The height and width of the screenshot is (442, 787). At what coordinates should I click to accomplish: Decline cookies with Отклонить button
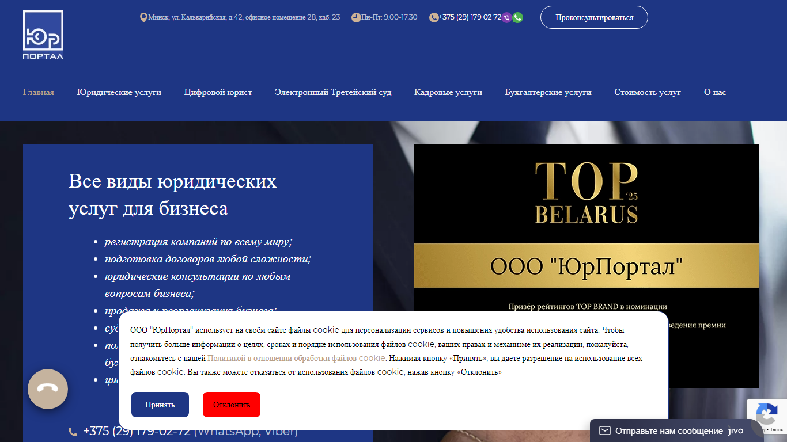click(x=232, y=405)
